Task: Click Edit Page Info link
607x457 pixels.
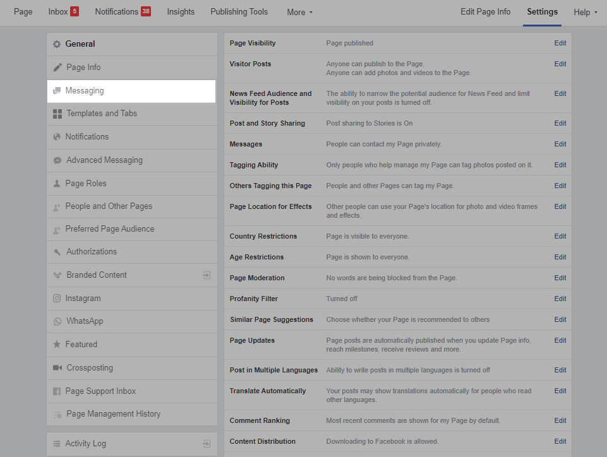Action: point(485,11)
